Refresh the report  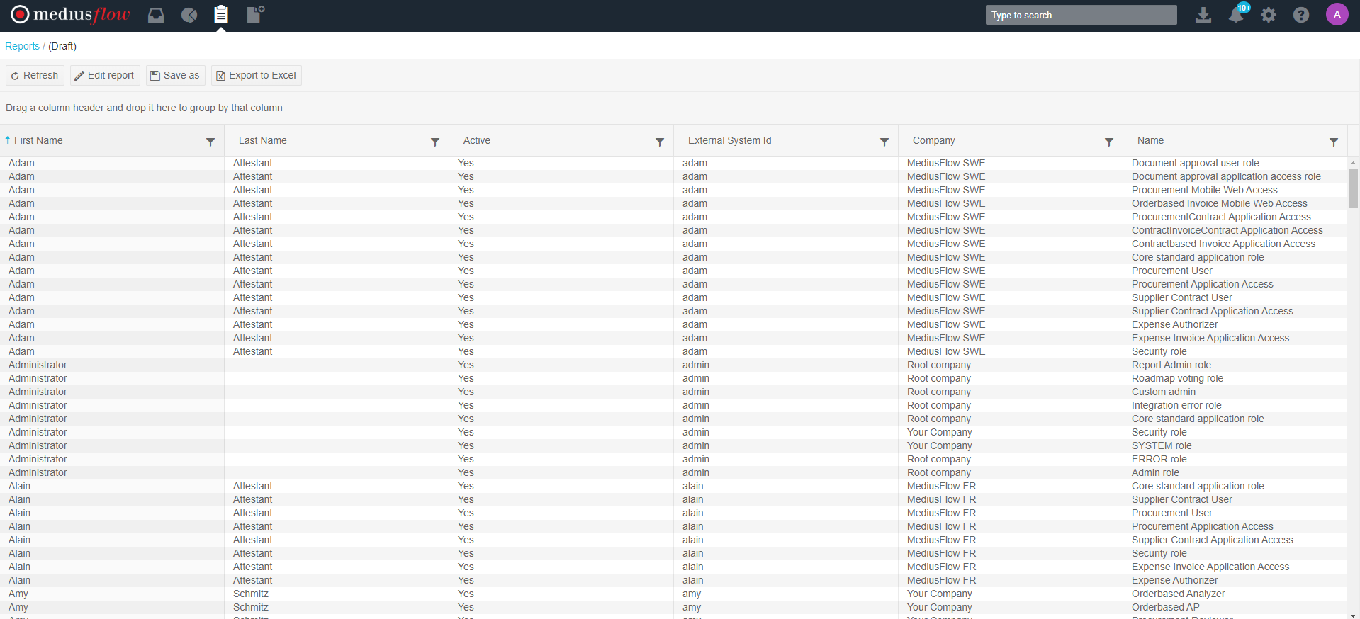[x=35, y=75]
